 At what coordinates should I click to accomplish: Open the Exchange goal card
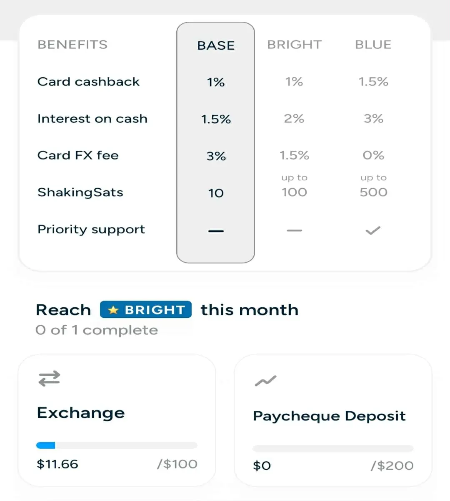117,420
